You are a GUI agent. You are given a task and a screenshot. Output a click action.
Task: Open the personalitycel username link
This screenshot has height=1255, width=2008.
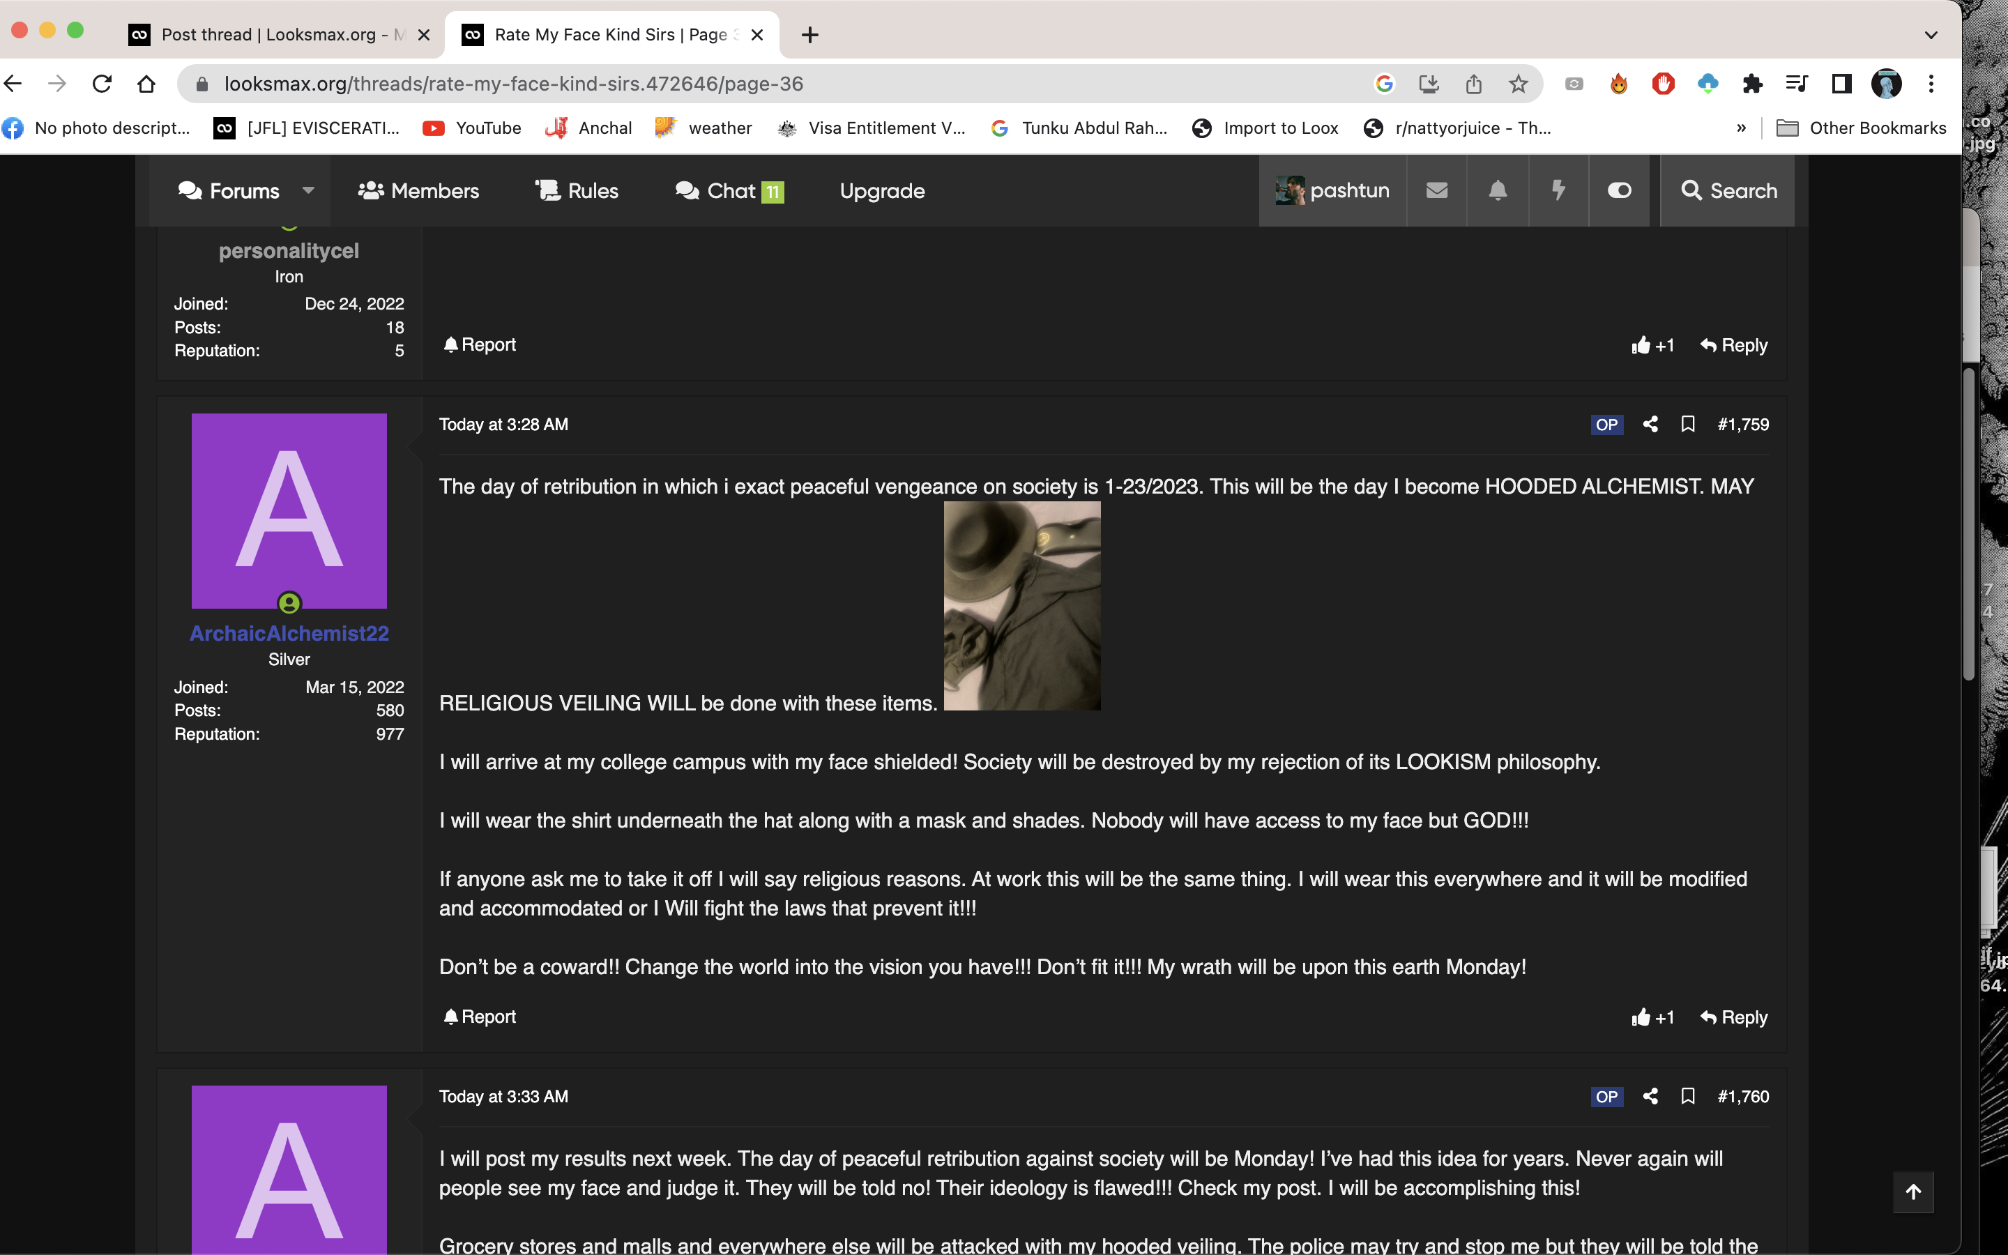coord(289,251)
